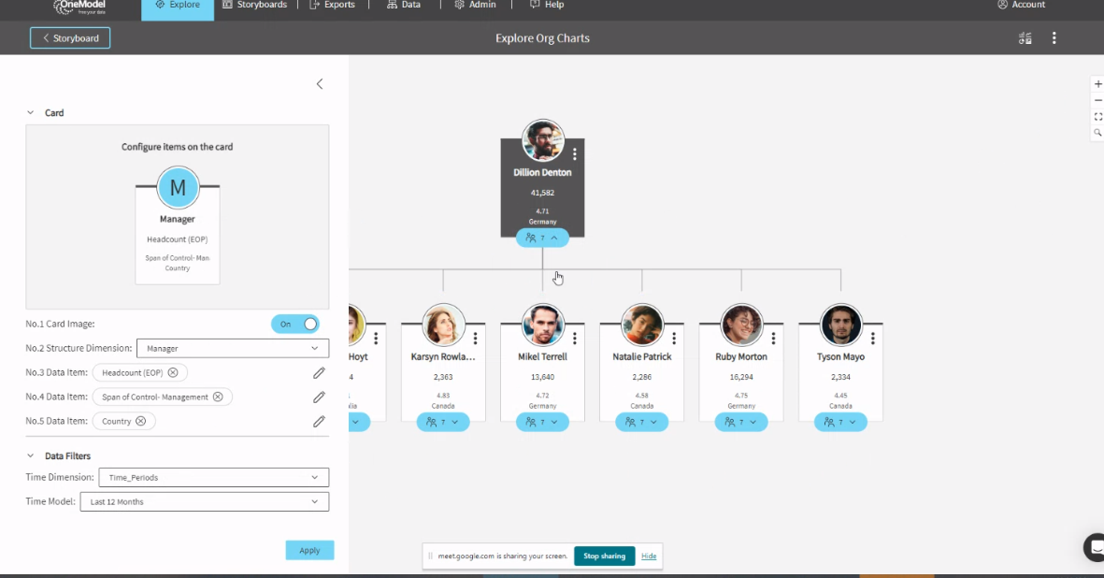Screen dimensions: 1104x578
Task: Click headcount value 13,640
Action: click(542, 377)
